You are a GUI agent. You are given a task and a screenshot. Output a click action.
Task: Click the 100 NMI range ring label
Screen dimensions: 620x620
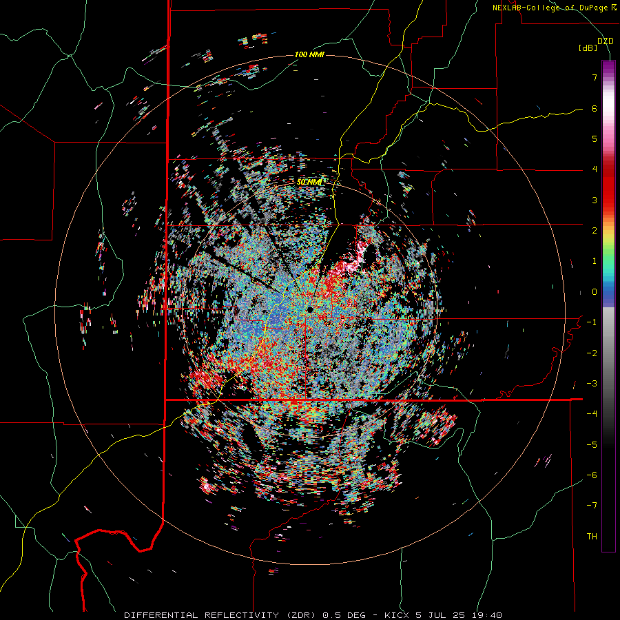tap(309, 54)
